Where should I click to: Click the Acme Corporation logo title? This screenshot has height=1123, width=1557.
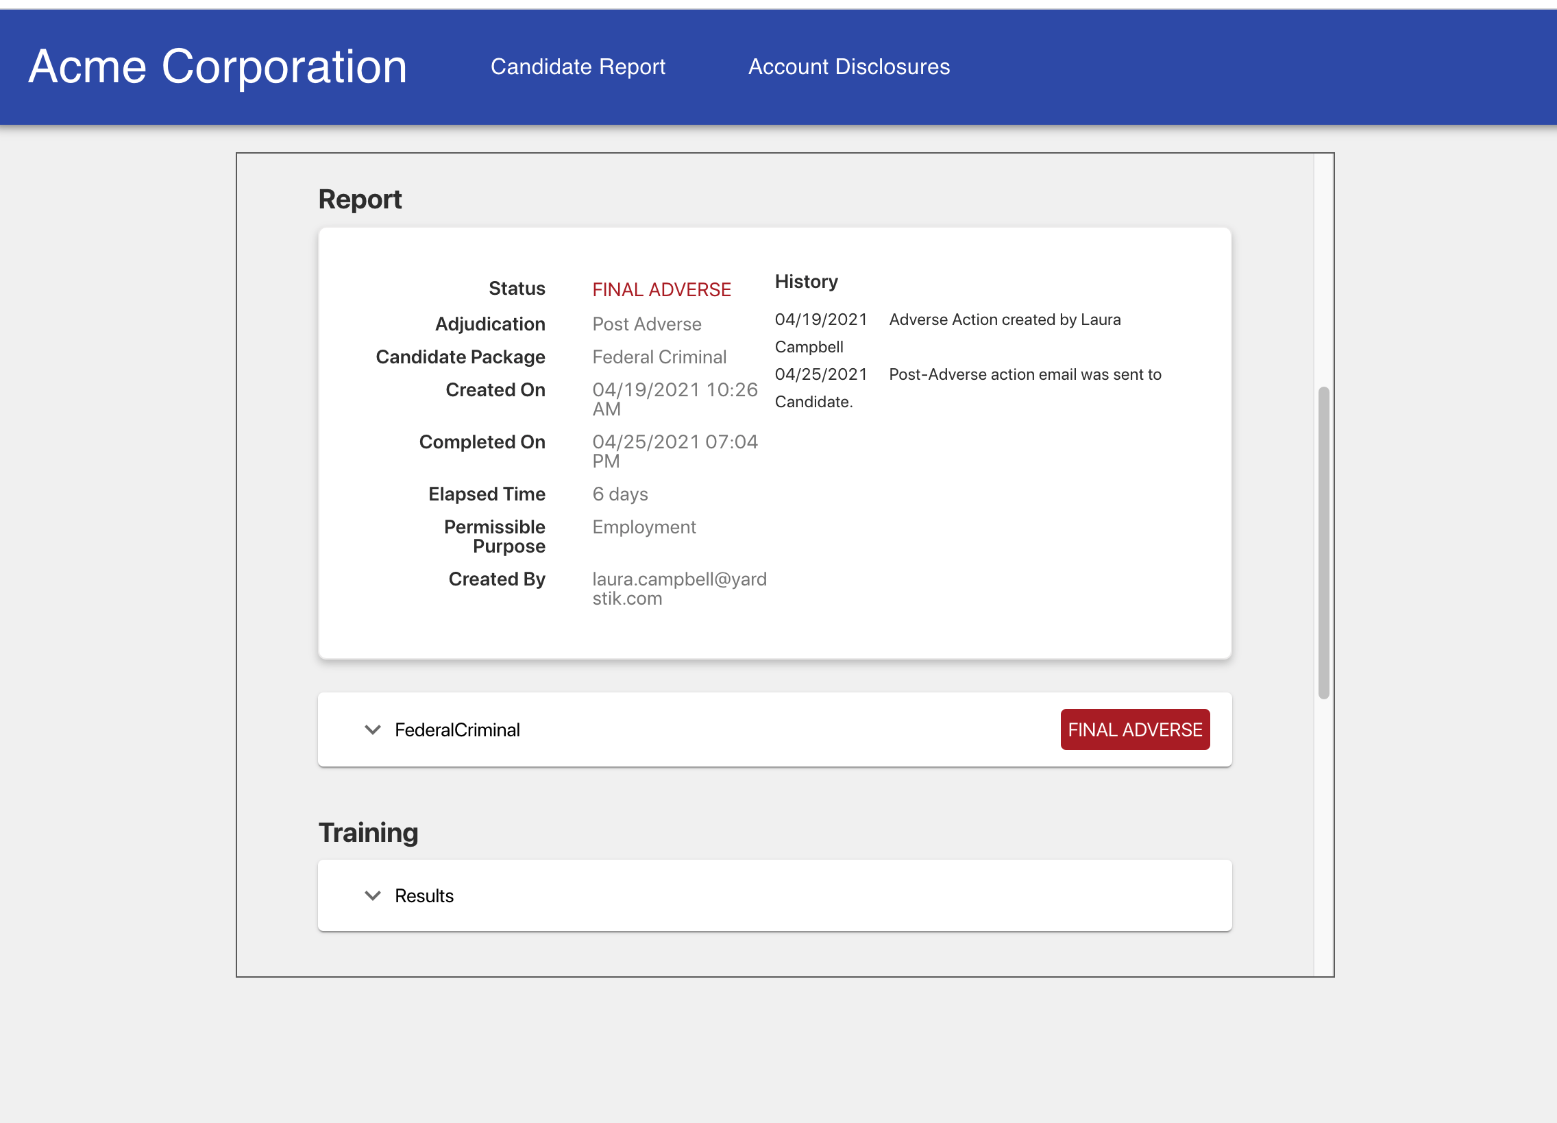tap(218, 67)
